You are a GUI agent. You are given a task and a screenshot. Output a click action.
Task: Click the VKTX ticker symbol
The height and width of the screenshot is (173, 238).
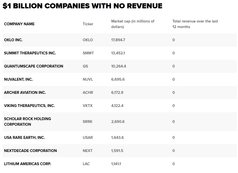[x=88, y=106]
